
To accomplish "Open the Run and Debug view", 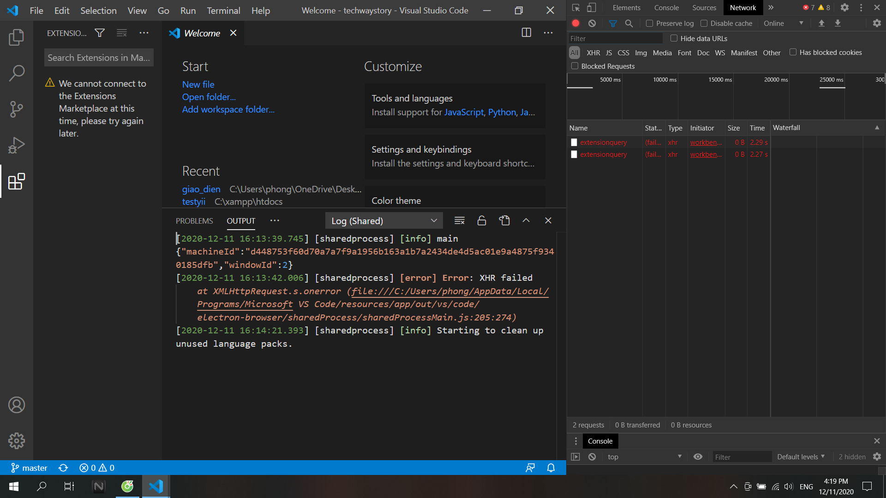I will click(x=17, y=145).
